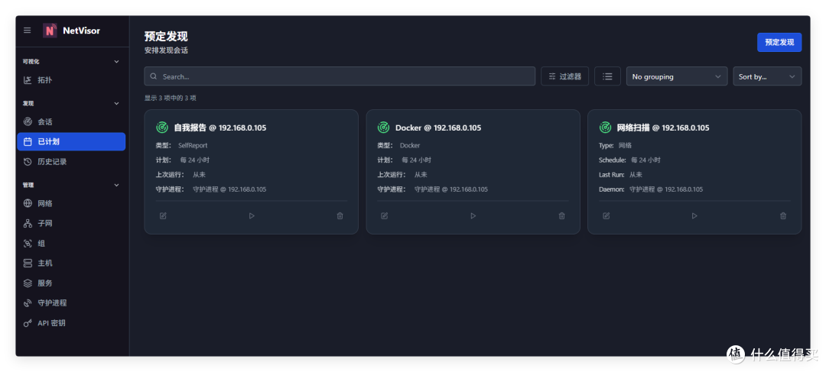Viewport: 826px width, 372px height.
Task: Open the No grouping dropdown
Action: [676, 76]
